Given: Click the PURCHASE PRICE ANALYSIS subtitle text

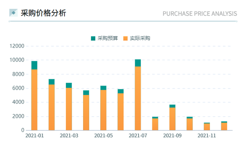Looking at the screenshot, I should [x=200, y=14].
